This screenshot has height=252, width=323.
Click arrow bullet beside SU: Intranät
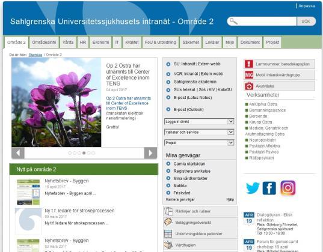click(168, 64)
